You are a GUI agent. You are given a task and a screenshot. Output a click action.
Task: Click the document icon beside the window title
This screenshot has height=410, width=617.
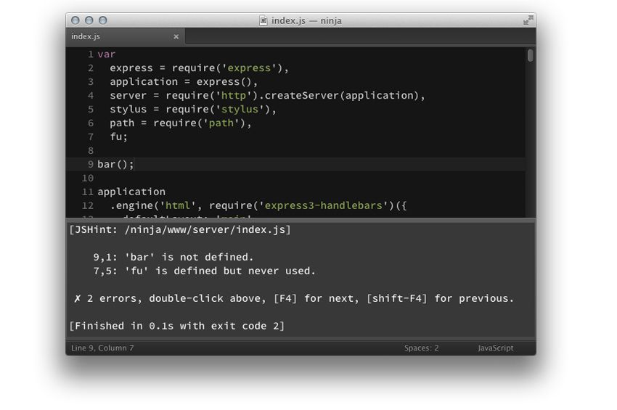point(263,20)
